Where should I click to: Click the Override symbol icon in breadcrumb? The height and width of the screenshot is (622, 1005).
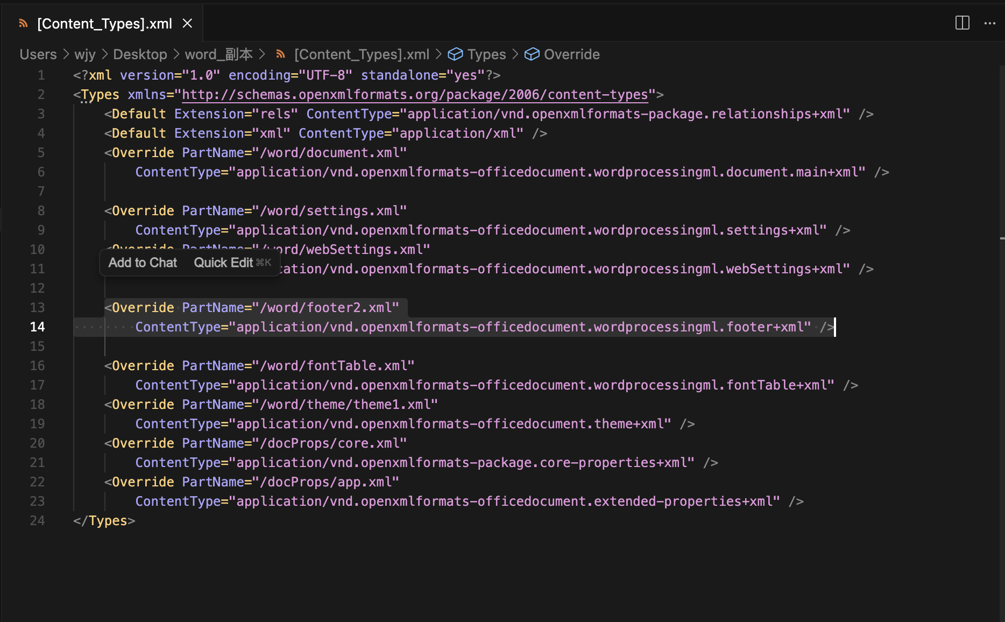click(532, 54)
